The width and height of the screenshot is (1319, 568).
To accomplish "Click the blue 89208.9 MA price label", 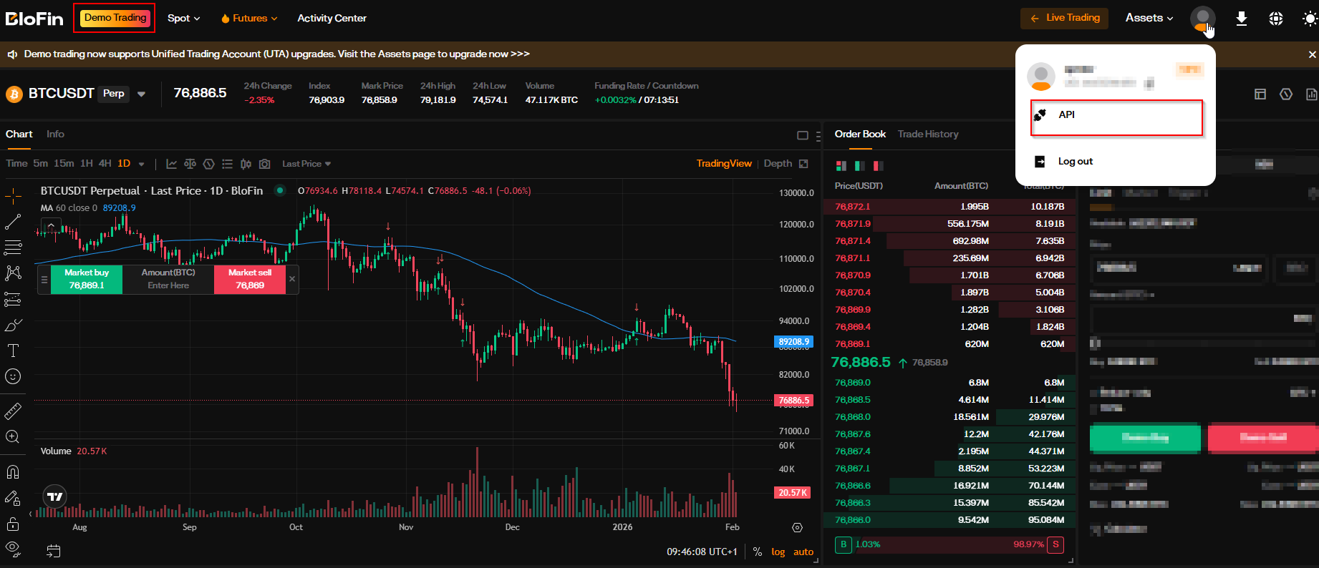I will pos(793,342).
